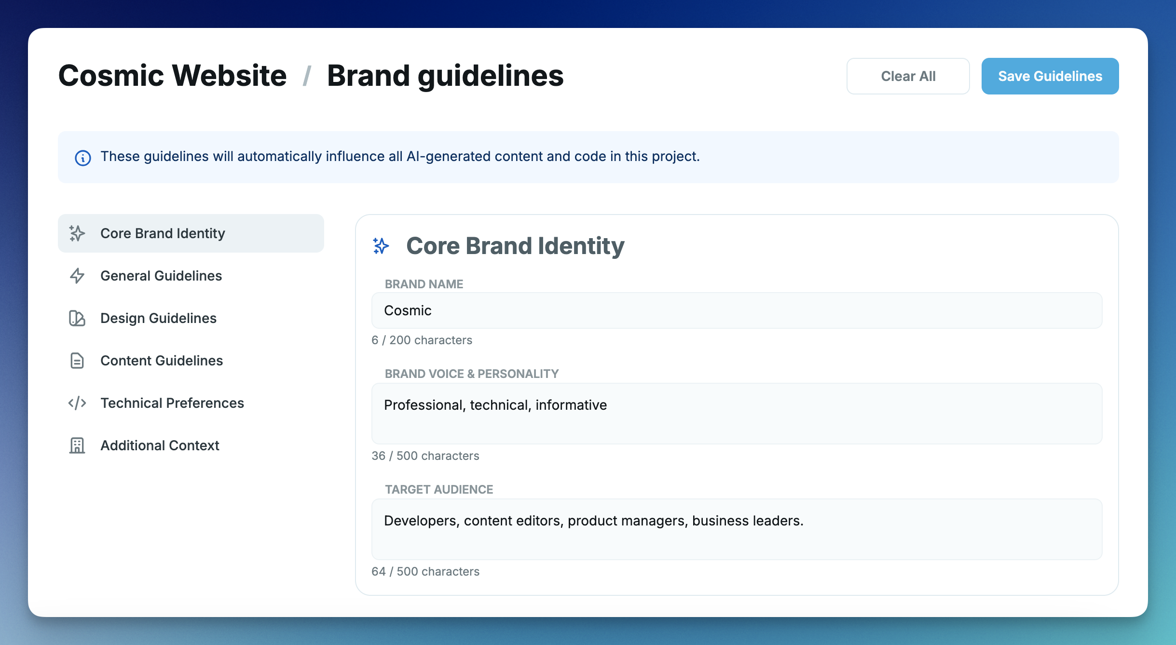The image size is (1176, 645).
Task: Open Additional Context section
Action: [x=160, y=445]
